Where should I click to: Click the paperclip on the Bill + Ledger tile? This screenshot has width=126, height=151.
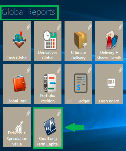[x=90, y=70]
